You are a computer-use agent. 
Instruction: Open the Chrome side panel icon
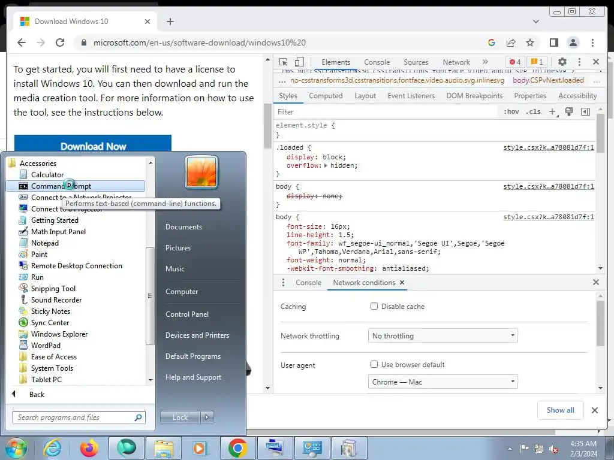point(553,43)
